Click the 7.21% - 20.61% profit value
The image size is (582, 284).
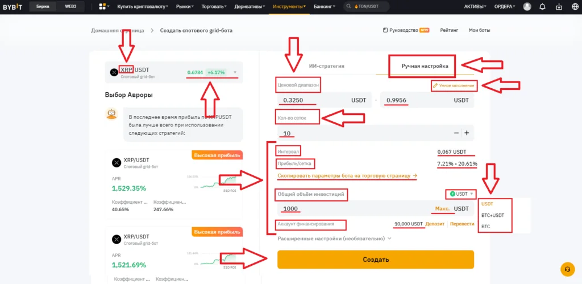click(x=458, y=163)
